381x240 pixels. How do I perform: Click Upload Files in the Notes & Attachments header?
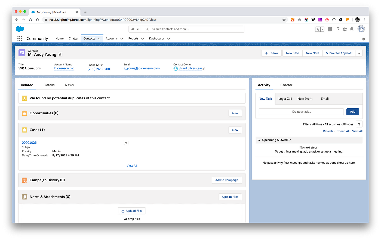point(230,197)
